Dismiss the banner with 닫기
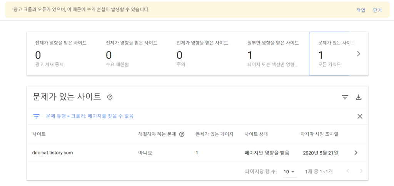394x186 pixels. (x=377, y=10)
